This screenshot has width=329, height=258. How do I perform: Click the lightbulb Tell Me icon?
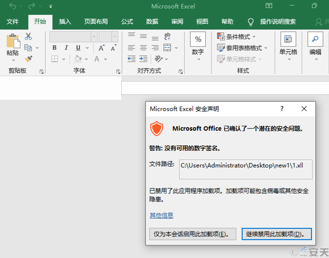251,22
